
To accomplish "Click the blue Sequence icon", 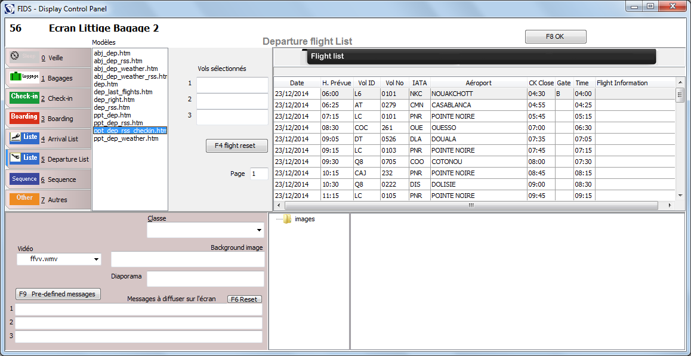I will [x=24, y=179].
